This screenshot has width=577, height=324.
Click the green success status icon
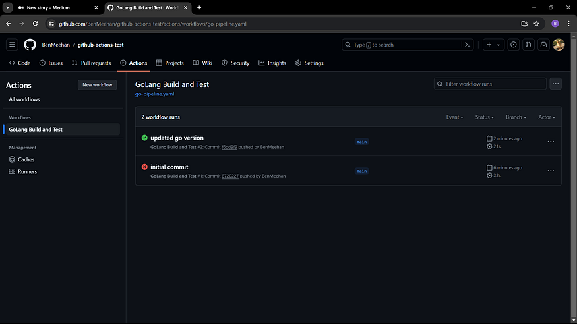pyautogui.click(x=144, y=138)
